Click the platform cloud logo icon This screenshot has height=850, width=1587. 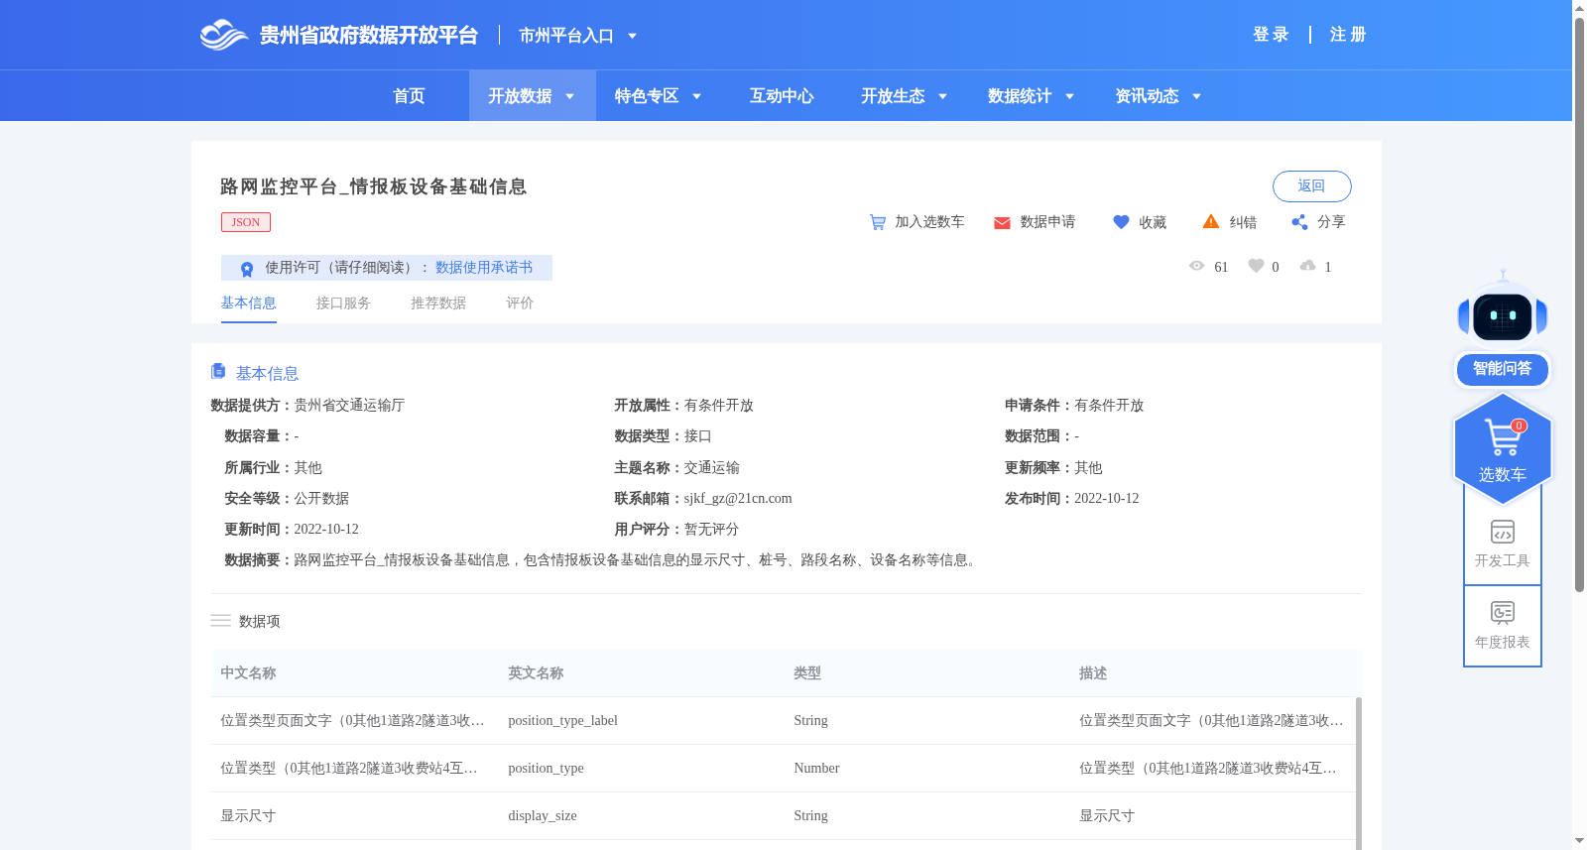pyautogui.click(x=223, y=35)
